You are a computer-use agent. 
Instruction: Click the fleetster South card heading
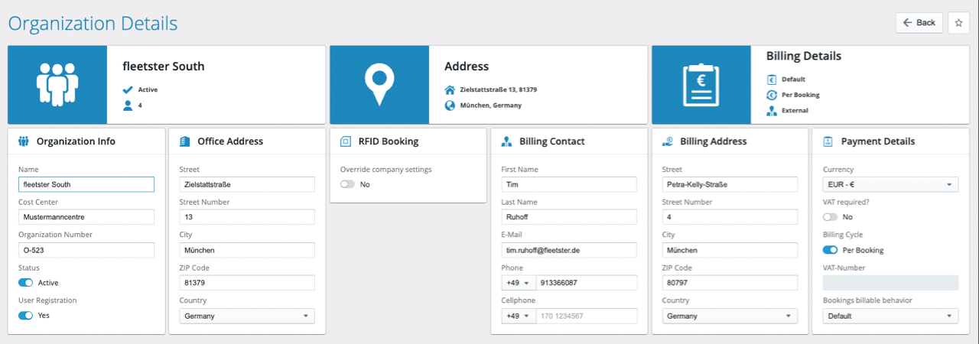164,67
